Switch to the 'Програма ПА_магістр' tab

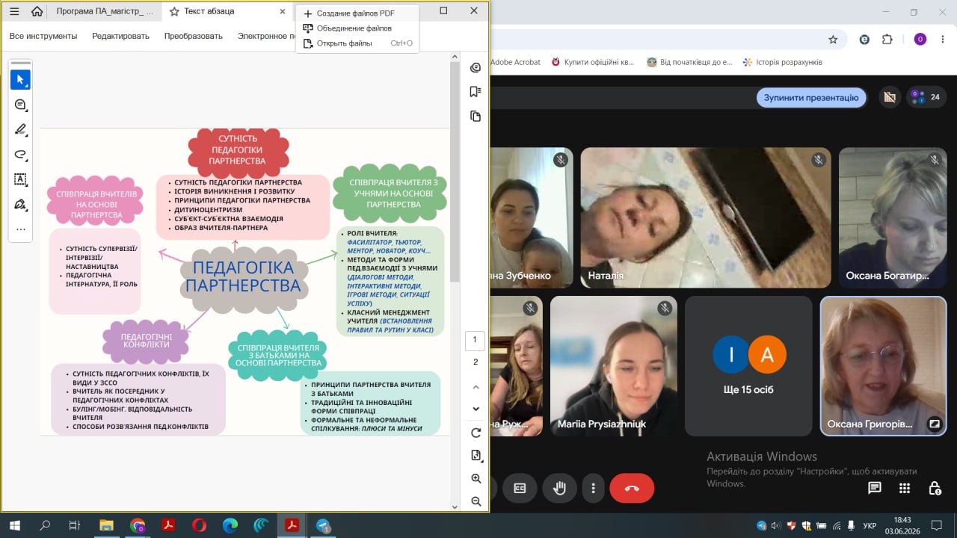[105, 11]
